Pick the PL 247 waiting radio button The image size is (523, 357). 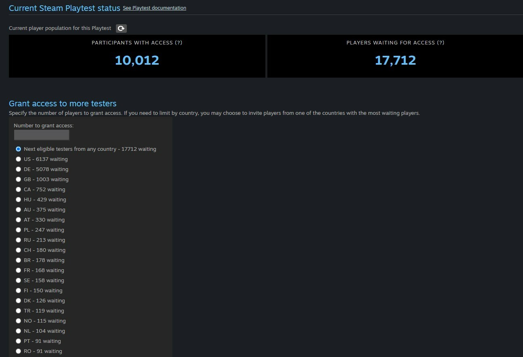18,230
